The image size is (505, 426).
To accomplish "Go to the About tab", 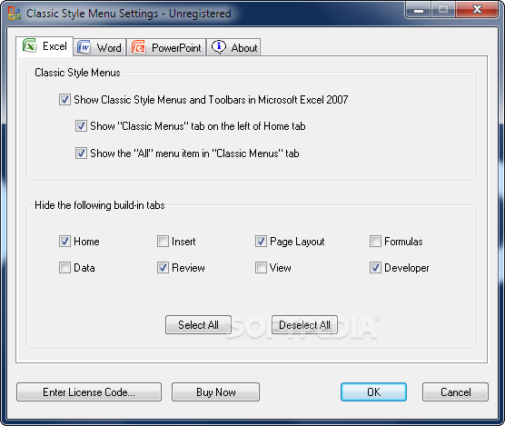I will [233, 47].
